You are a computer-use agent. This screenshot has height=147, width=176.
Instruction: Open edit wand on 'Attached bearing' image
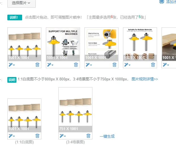[89, 65]
